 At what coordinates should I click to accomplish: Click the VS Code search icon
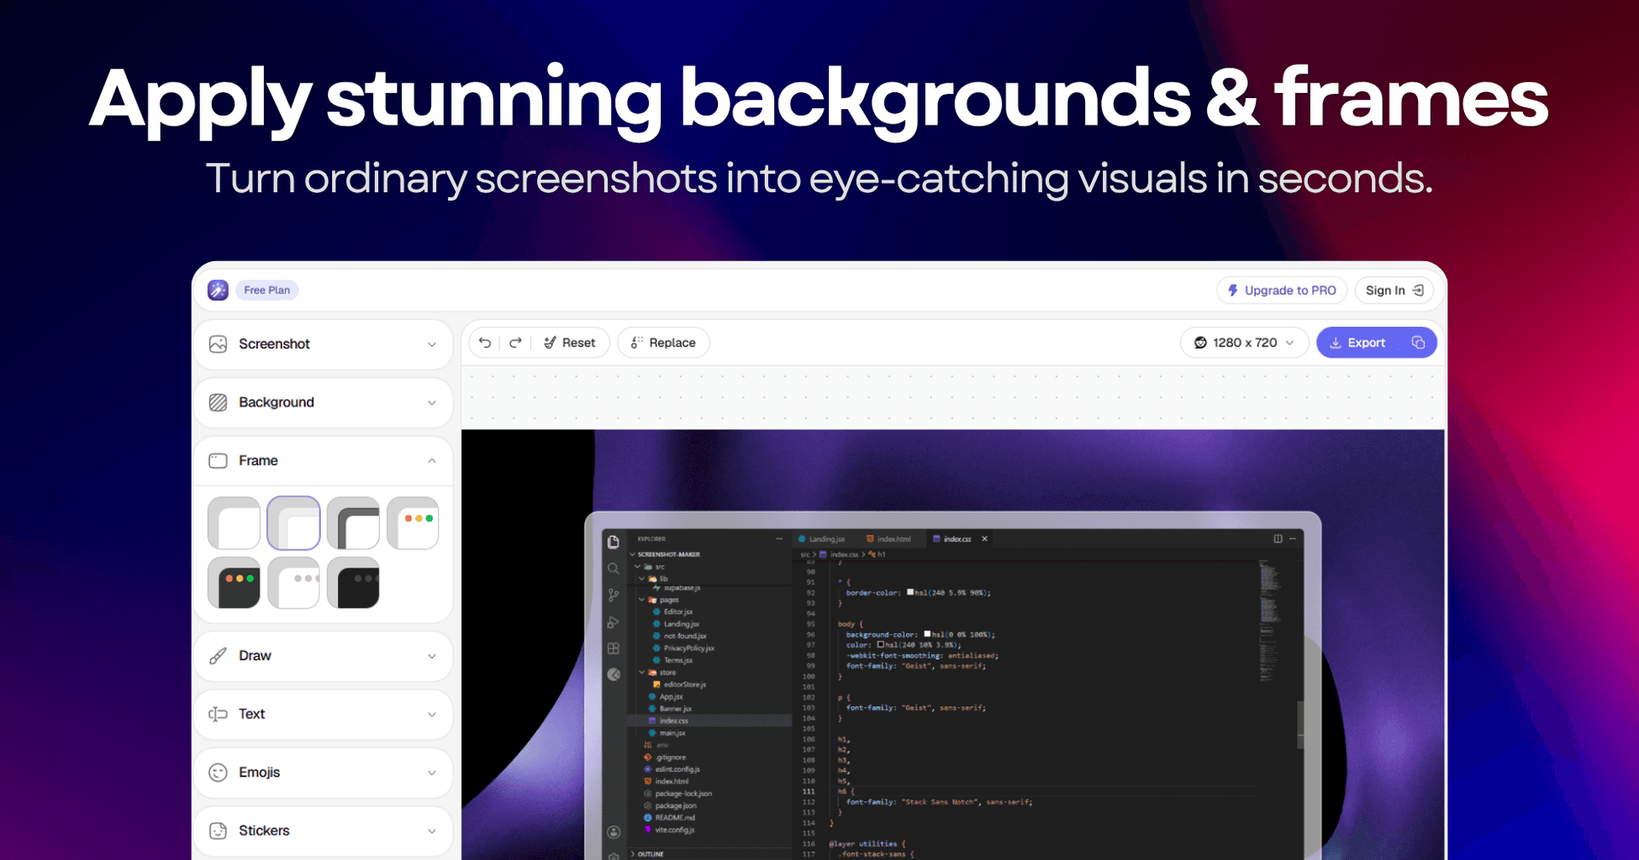[x=613, y=569]
